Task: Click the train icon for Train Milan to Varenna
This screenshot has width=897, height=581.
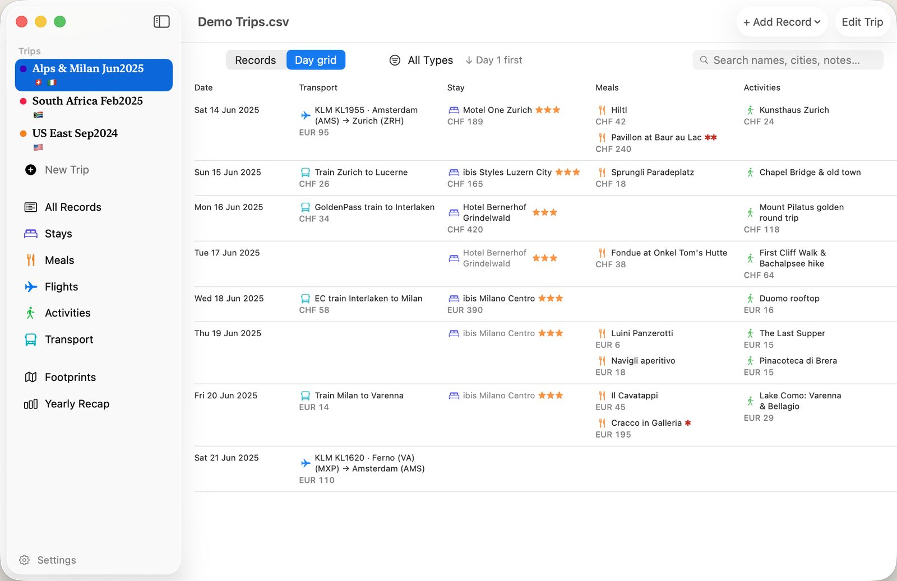Action: tap(306, 396)
